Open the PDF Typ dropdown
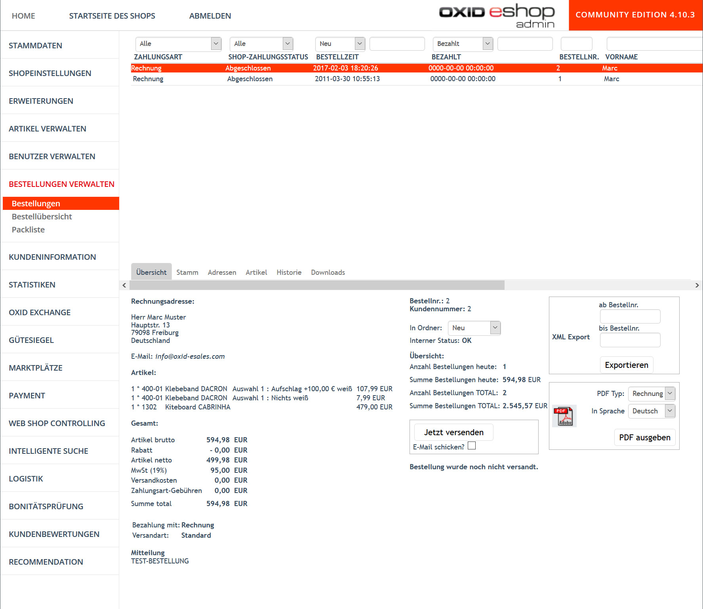The height and width of the screenshot is (609, 703). (x=651, y=394)
